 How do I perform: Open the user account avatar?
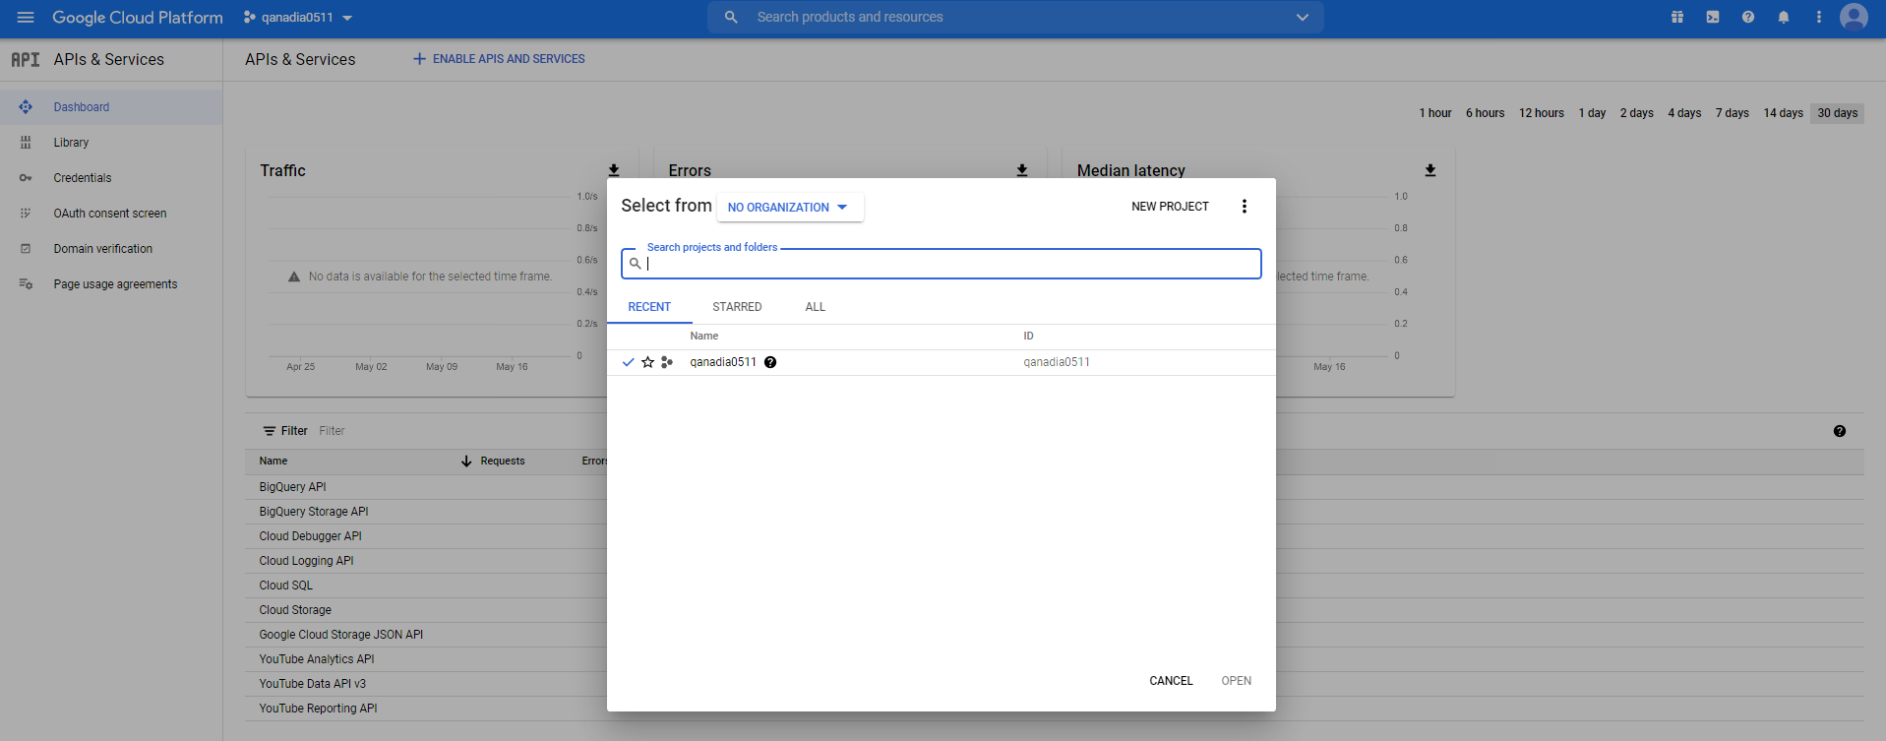click(x=1854, y=17)
